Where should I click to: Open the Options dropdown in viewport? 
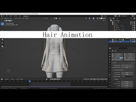(x=105, y=21)
